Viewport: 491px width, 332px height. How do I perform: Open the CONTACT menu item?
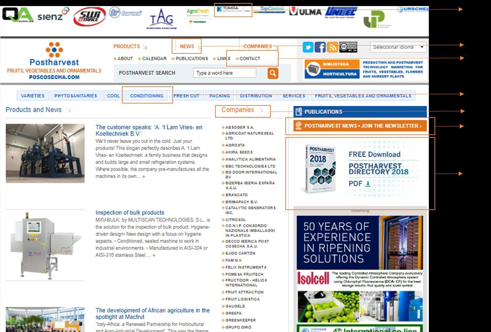[x=248, y=58]
